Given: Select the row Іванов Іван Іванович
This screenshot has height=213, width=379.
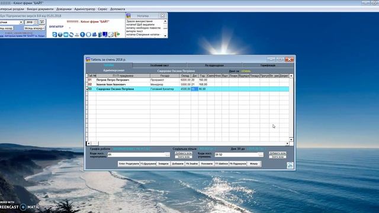Looking at the screenshot, I should [188, 84].
